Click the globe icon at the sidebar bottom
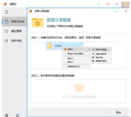This screenshot has width=131, height=117. pos(7,115)
